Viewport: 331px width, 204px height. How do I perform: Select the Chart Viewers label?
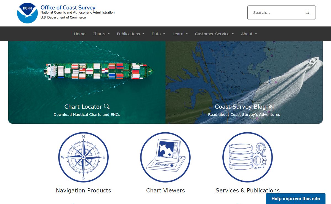[165, 190]
